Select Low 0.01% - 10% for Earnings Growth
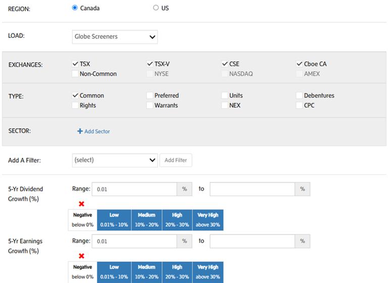 tap(114, 272)
